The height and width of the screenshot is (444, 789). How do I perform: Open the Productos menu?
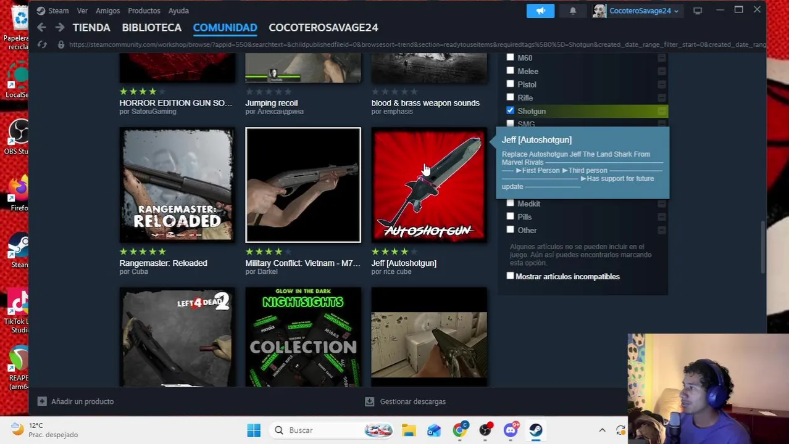point(144,10)
